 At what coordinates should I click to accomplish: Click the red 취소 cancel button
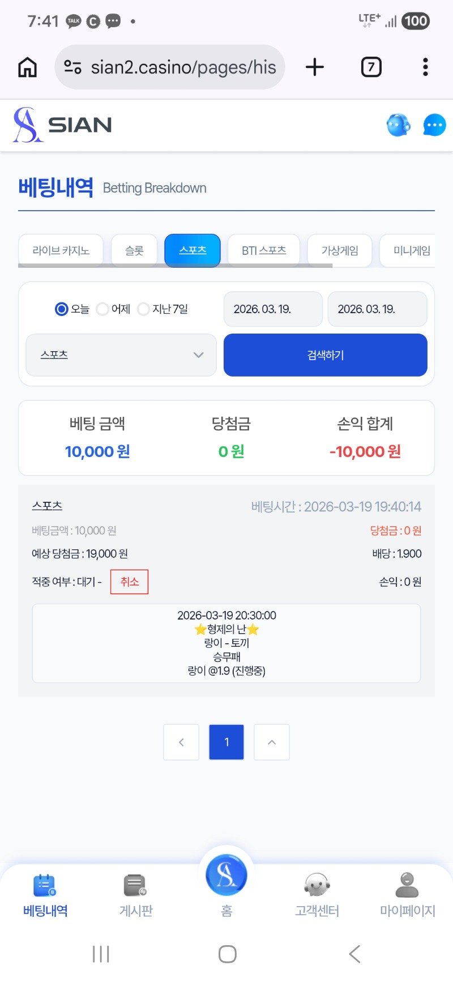point(129,582)
